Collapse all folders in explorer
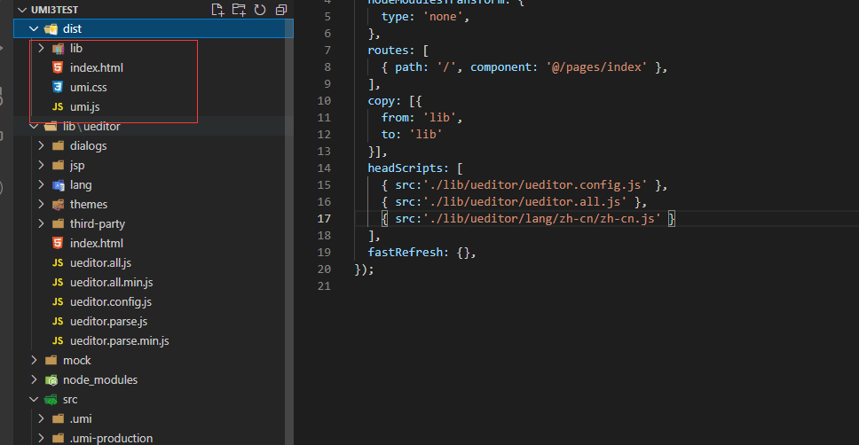The width and height of the screenshot is (859, 445). click(x=281, y=9)
